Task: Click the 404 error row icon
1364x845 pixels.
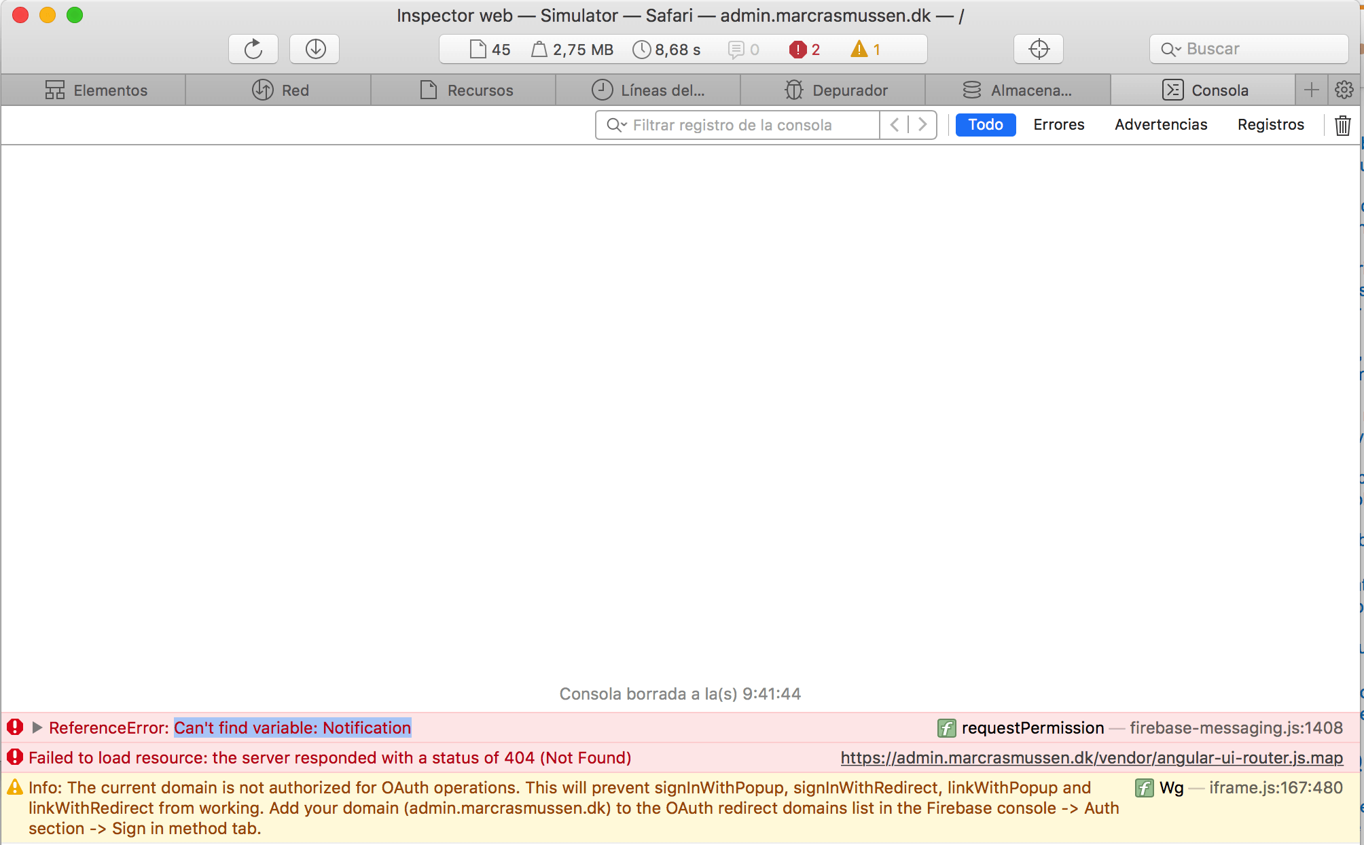Action: [x=15, y=757]
